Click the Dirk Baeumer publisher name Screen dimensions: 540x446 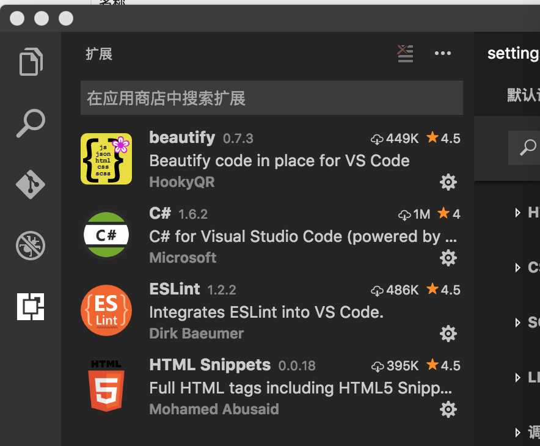coord(196,334)
